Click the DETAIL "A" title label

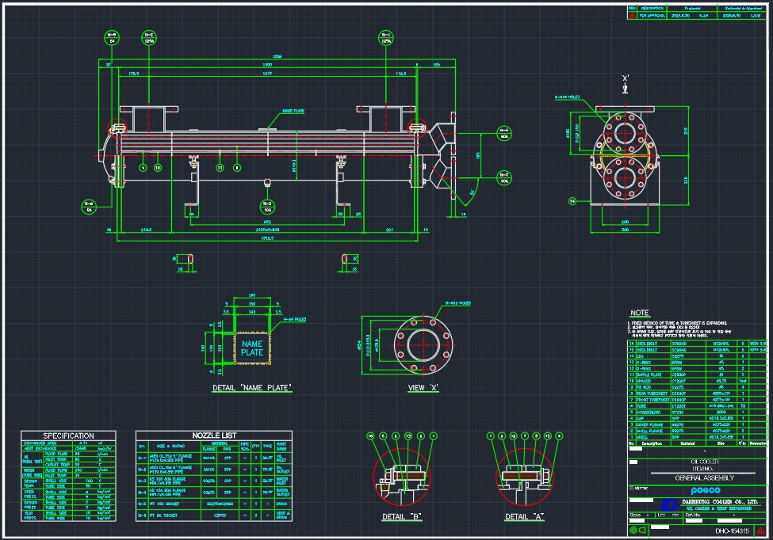525,517
